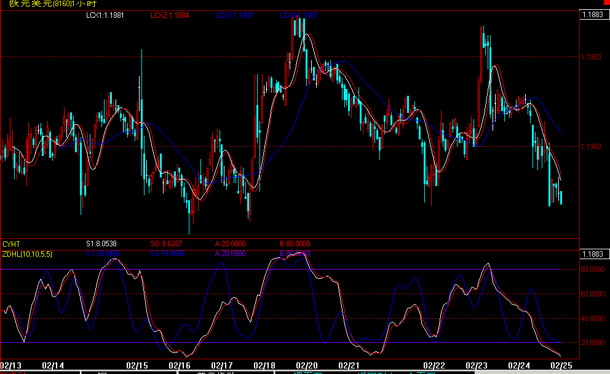Click the 1.1900 price axis label

coord(591,146)
